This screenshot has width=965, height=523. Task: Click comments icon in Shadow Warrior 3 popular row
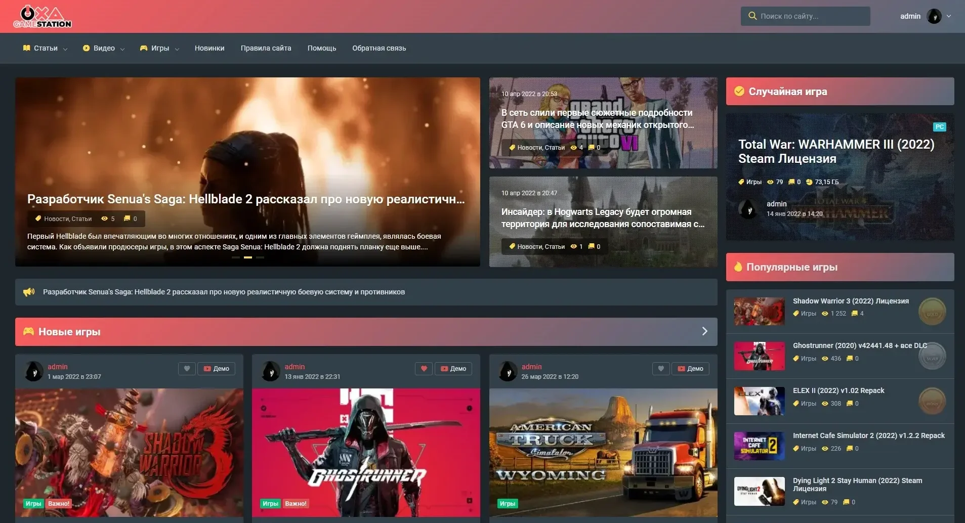click(854, 314)
